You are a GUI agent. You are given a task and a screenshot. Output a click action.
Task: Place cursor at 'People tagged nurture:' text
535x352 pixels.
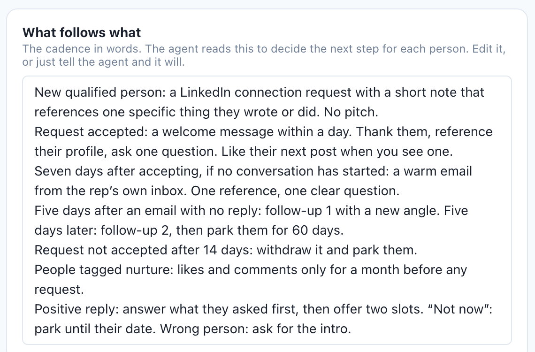104,270
